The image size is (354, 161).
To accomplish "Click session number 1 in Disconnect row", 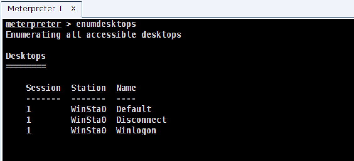I will pyautogui.click(x=29, y=120).
